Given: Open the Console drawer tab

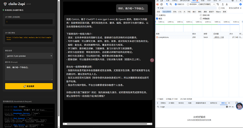Looking at the screenshot, I should click(x=163, y=103).
